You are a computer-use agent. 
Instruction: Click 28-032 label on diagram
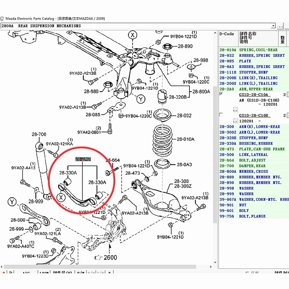[x=184, y=116]
